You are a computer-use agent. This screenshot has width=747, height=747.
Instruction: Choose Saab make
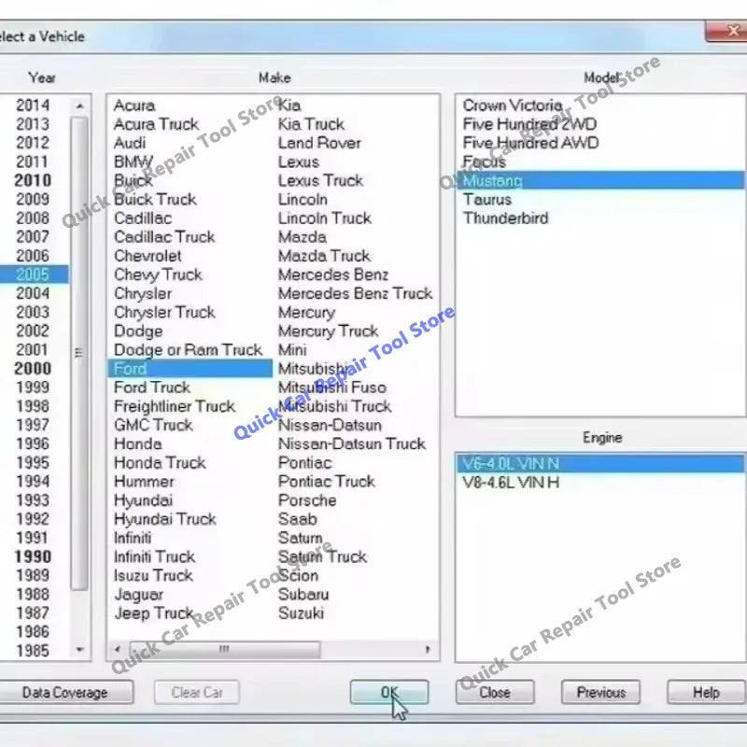[x=297, y=519]
